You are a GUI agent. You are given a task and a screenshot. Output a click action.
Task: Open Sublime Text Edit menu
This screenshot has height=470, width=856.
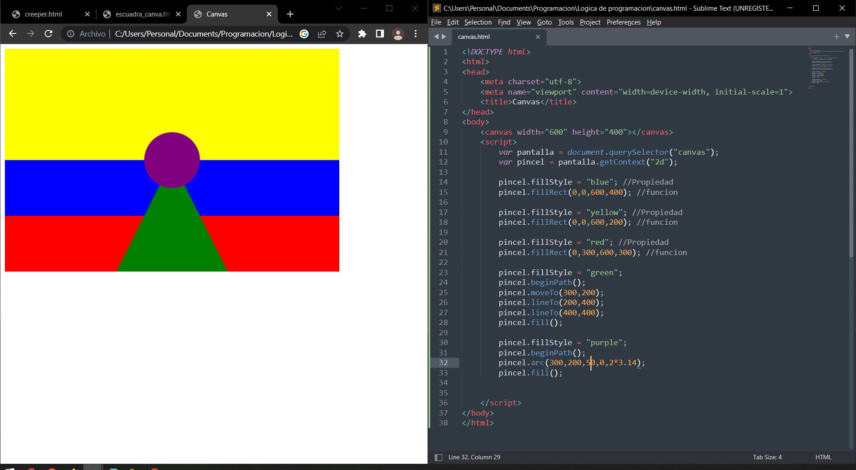[x=453, y=22]
